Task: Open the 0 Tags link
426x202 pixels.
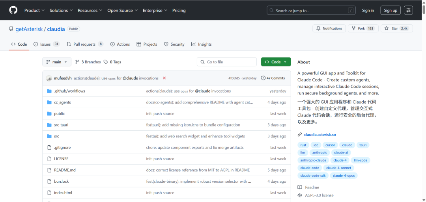Action: (112, 62)
